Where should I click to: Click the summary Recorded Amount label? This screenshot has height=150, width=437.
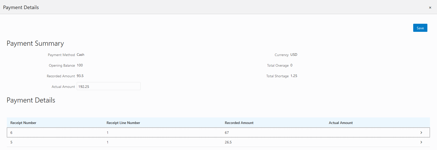tap(61, 76)
